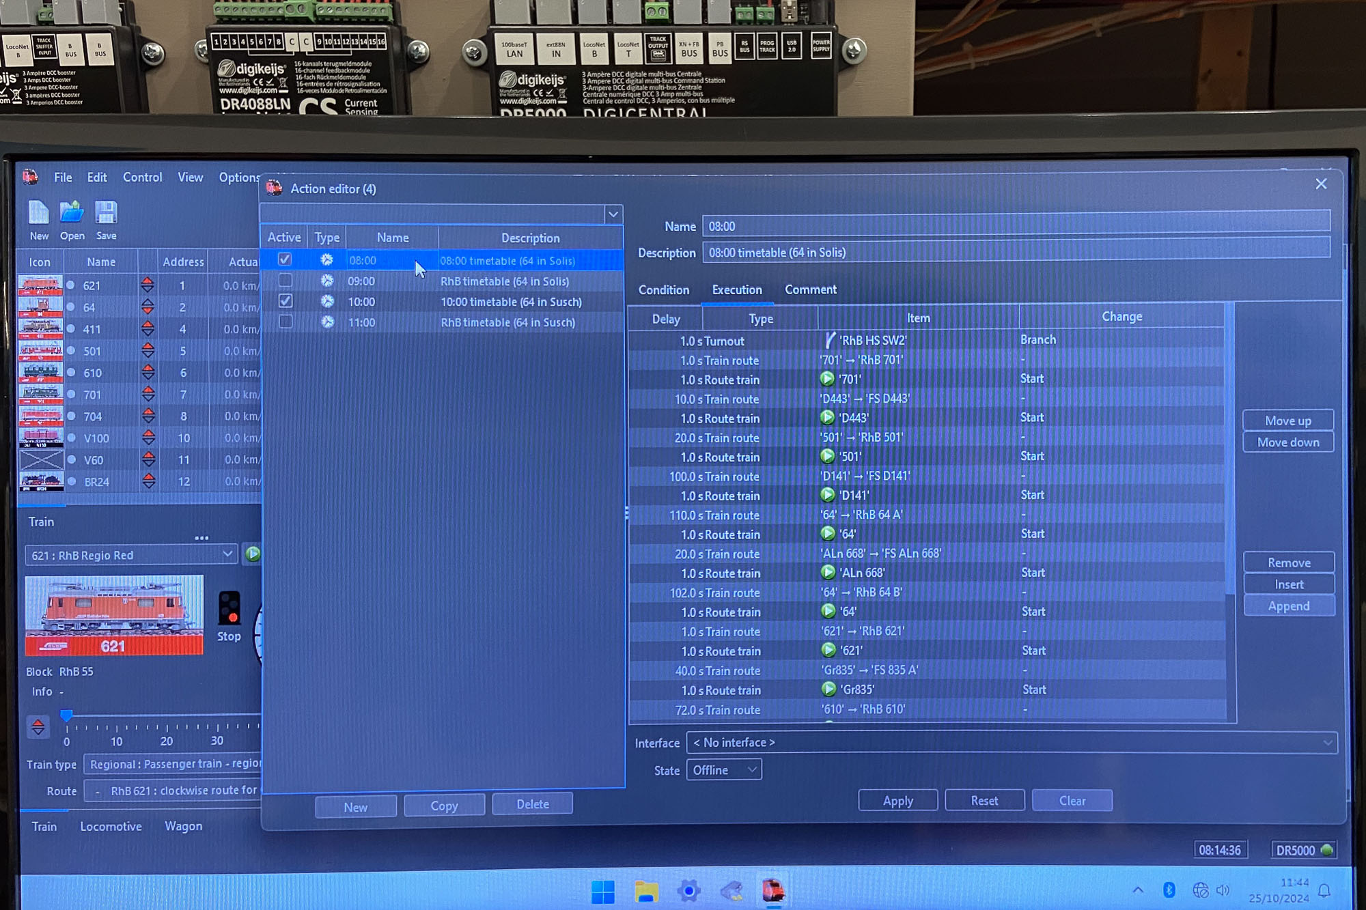The image size is (1366, 910).
Task: Enable the Active checkbox for 09:00 action
Action: coord(285,281)
